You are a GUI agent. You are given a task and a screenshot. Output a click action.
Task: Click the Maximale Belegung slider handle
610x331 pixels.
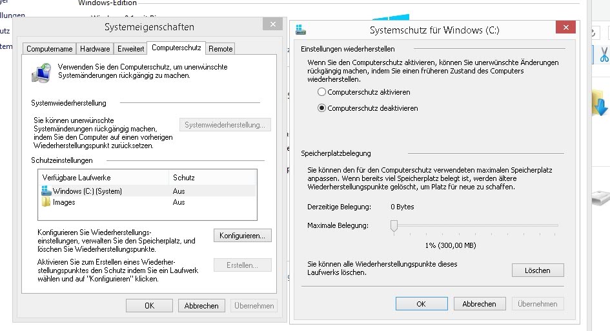(393, 225)
